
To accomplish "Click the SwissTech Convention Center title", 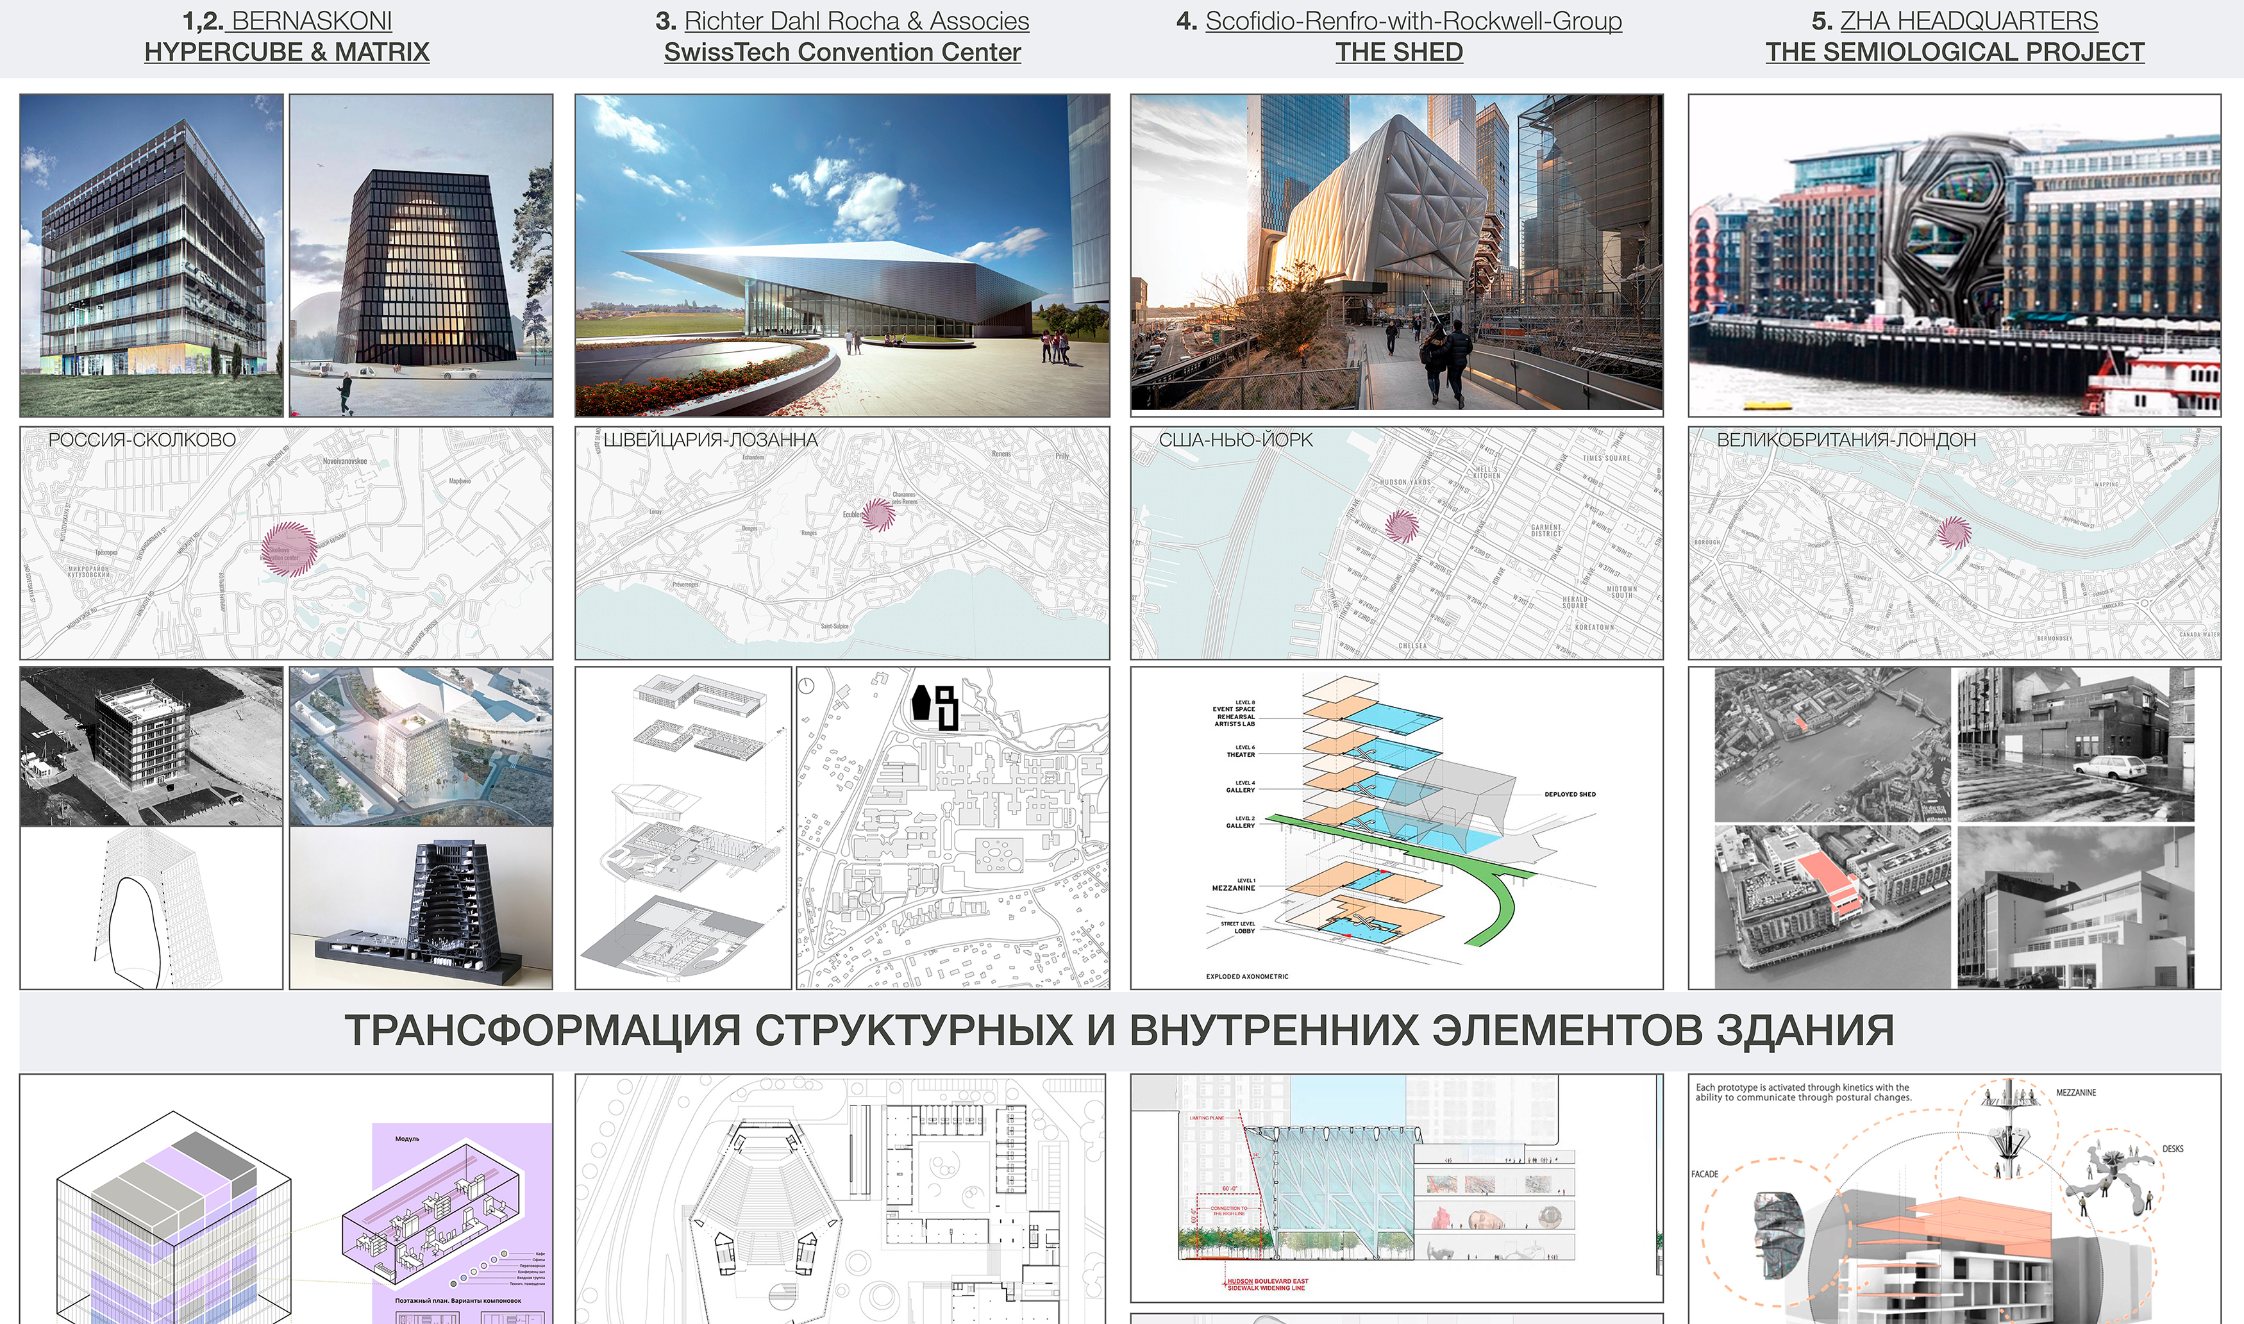I will click(x=842, y=52).
